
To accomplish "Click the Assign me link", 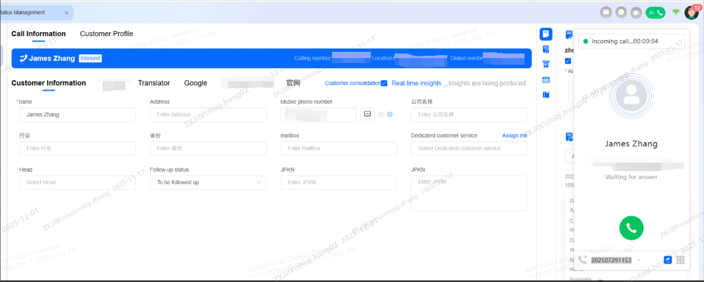I will pyautogui.click(x=514, y=136).
